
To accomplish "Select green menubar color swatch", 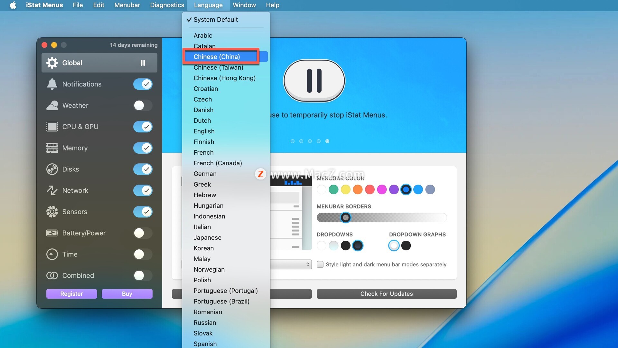I will point(333,189).
